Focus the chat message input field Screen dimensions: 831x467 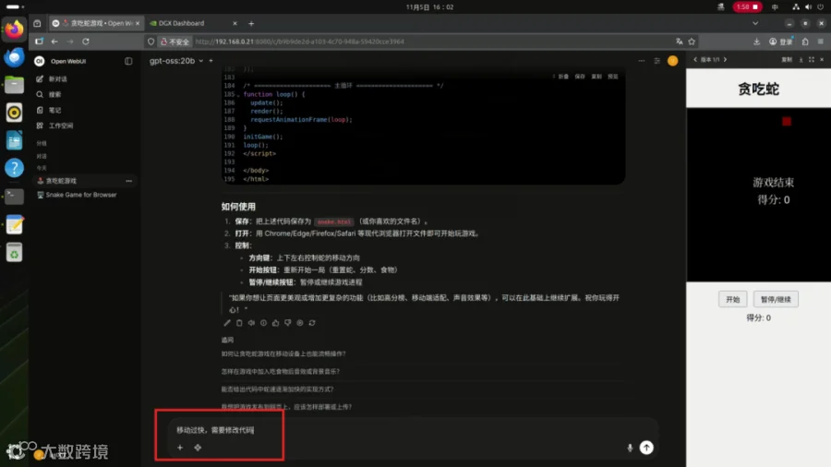point(414,430)
